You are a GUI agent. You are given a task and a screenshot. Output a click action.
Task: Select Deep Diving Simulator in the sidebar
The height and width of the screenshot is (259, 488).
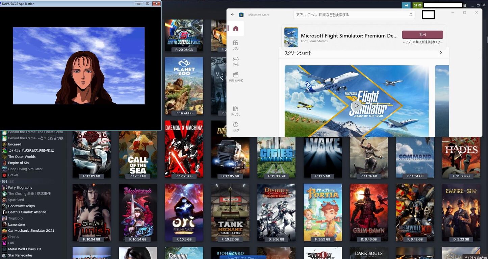coord(25,169)
